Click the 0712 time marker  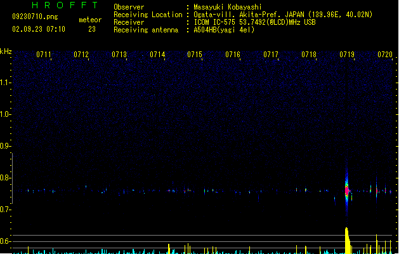pos(81,55)
